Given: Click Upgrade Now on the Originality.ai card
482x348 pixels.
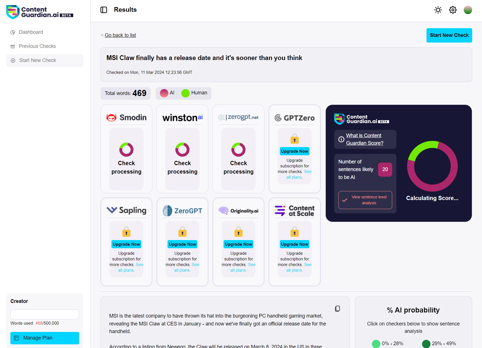Looking at the screenshot, I should [x=238, y=244].
